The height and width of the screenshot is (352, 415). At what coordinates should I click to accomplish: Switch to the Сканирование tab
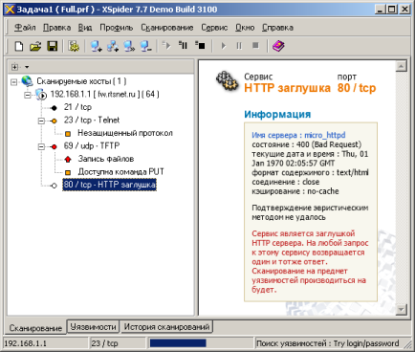[35, 328]
